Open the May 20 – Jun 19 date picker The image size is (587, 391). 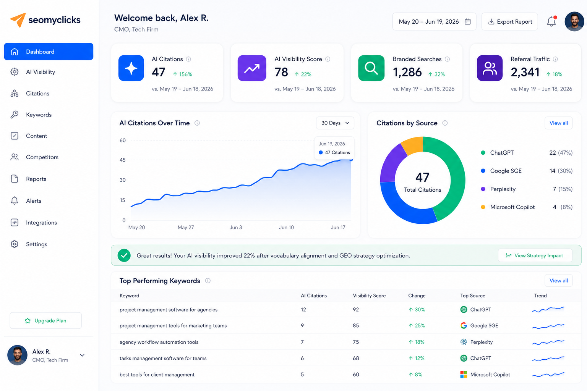click(x=434, y=21)
